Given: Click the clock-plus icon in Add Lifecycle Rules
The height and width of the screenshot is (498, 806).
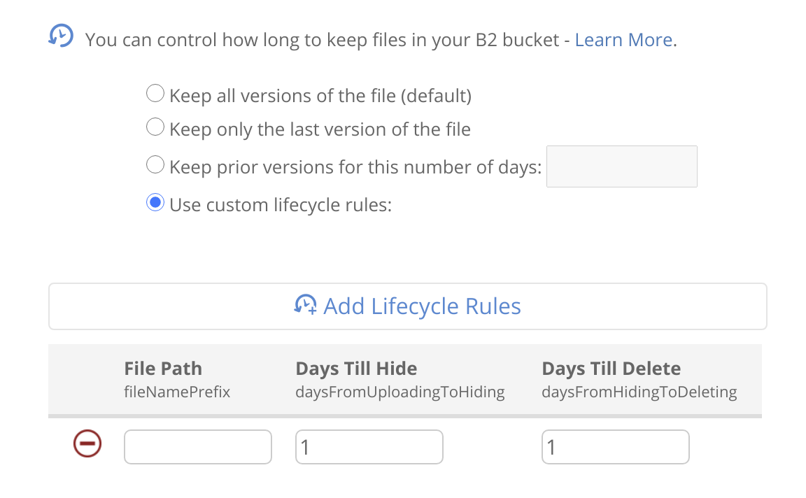Looking at the screenshot, I should [x=305, y=305].
